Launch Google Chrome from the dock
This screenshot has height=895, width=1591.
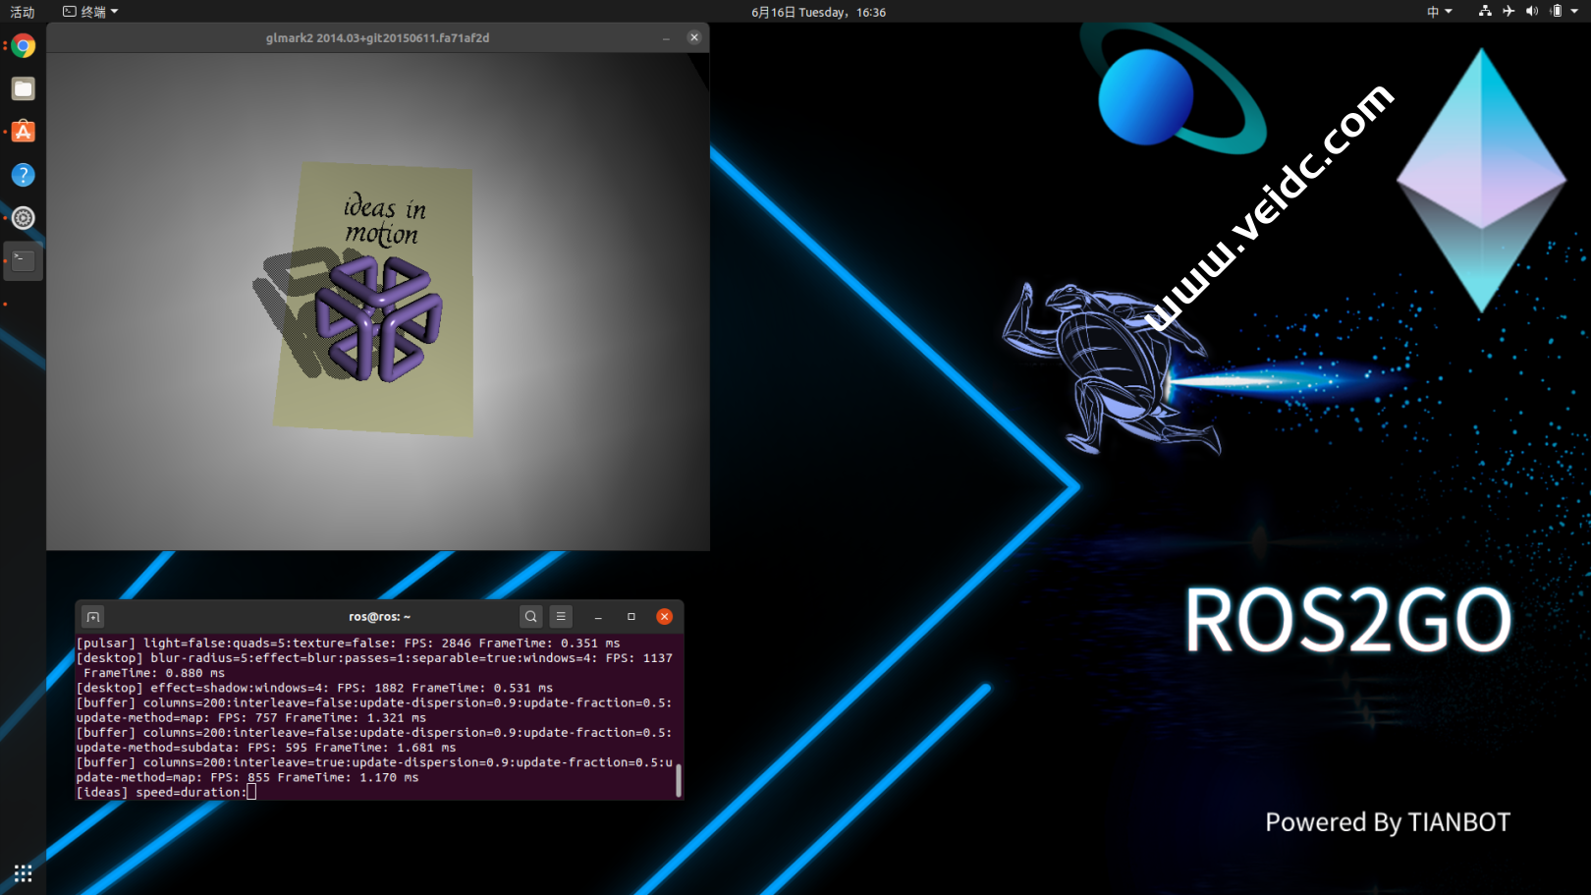[24, 46]
